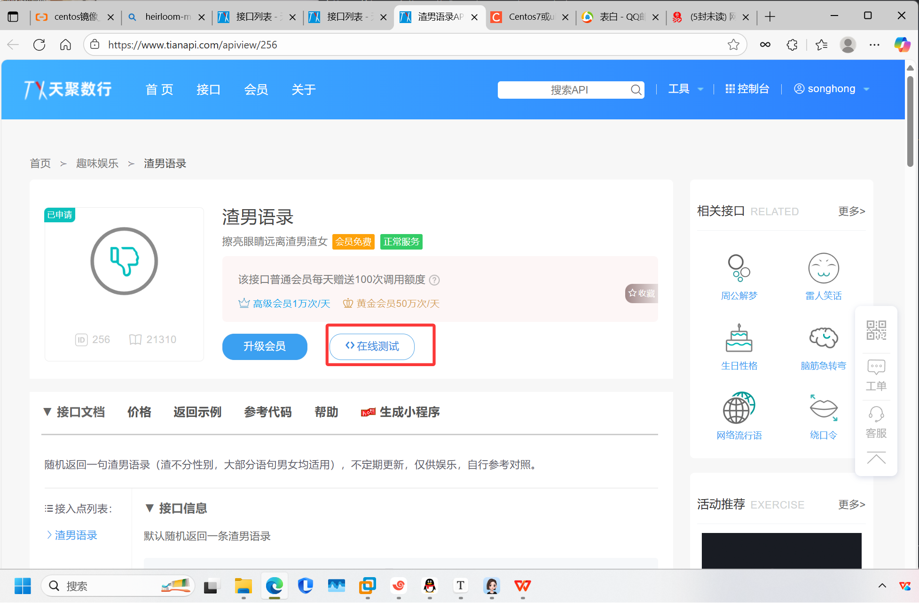Toggle the 收藏 favorite star button
Image resolution: width=919 pixels, height=603 pixels.
pos(642,293)
